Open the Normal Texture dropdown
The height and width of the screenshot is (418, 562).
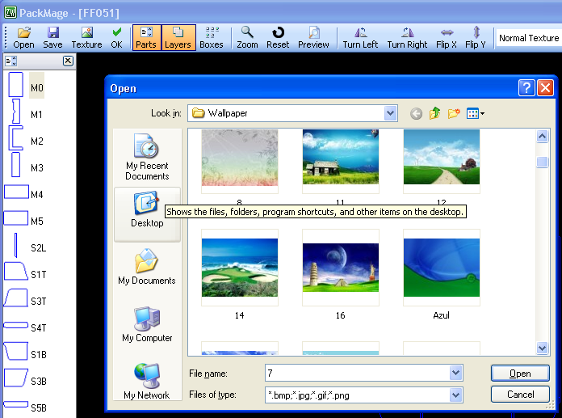[x=529, y=38]
